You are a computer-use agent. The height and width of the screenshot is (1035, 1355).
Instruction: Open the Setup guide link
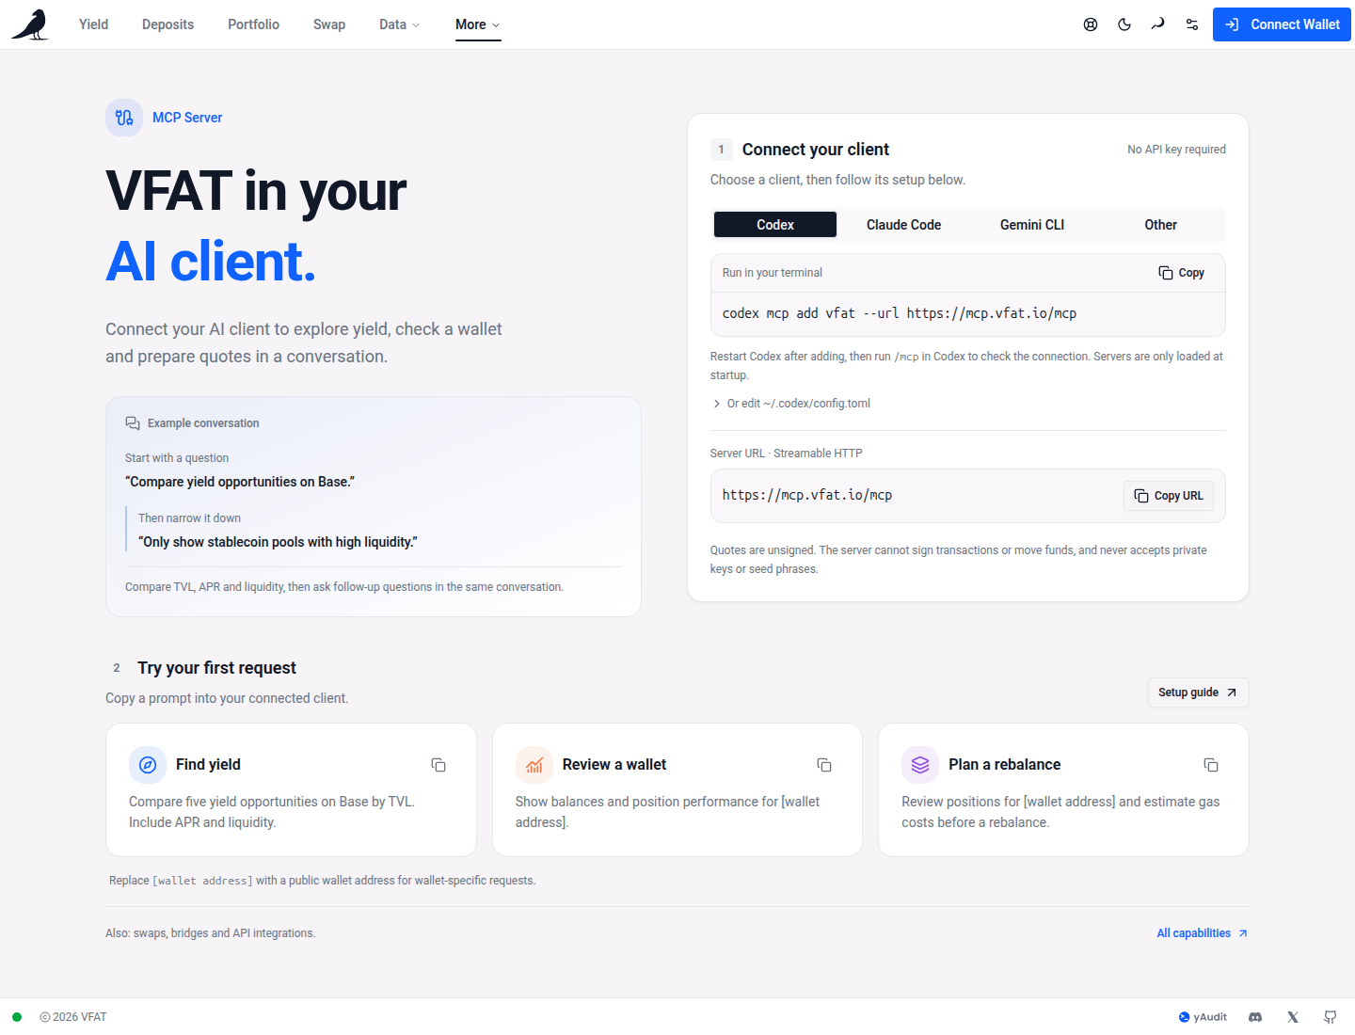pos(1198,693)
